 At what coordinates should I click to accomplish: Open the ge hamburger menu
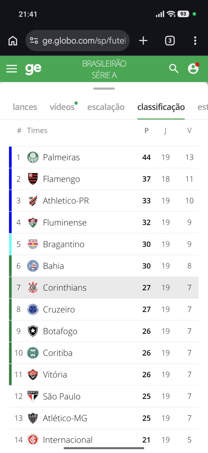12,69
